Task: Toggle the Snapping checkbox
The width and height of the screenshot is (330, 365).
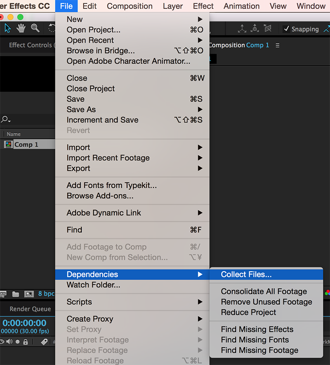Action: (x=286, y=29)
